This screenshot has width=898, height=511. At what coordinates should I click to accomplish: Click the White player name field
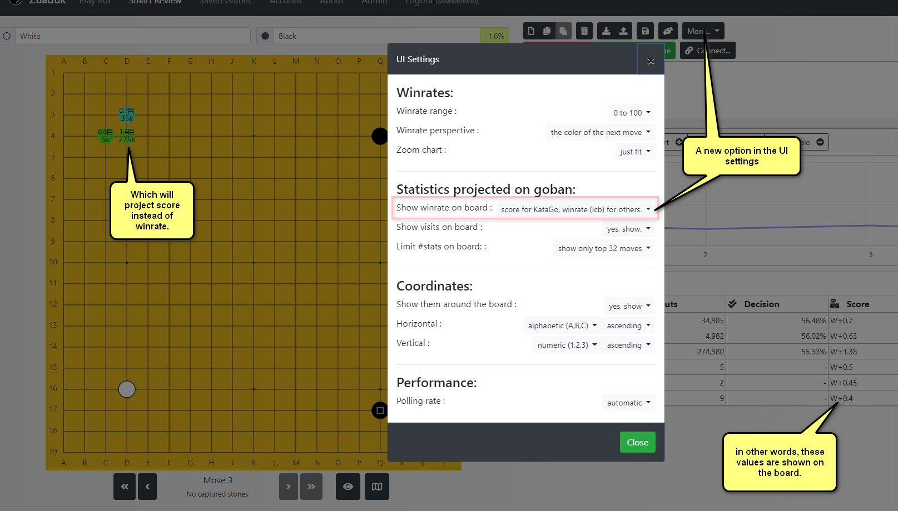(132, 36)
